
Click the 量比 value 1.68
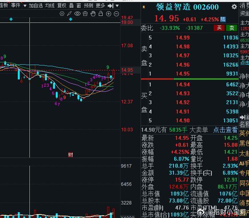(x=232, y=159)
